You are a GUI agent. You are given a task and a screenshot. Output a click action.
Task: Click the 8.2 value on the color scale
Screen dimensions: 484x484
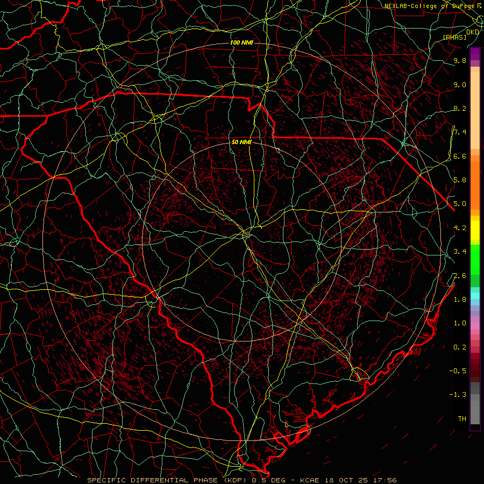point(460,108)
